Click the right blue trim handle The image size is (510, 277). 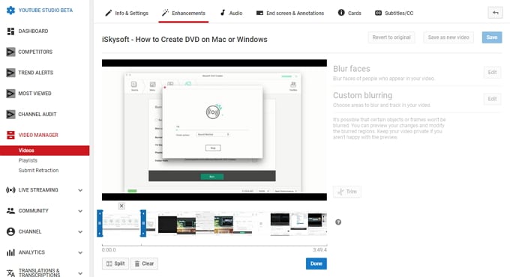click(143, 223)
